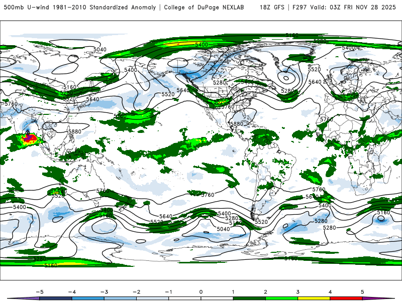Click the dark green 1-to-2 color bar segment

coord(249,298)
